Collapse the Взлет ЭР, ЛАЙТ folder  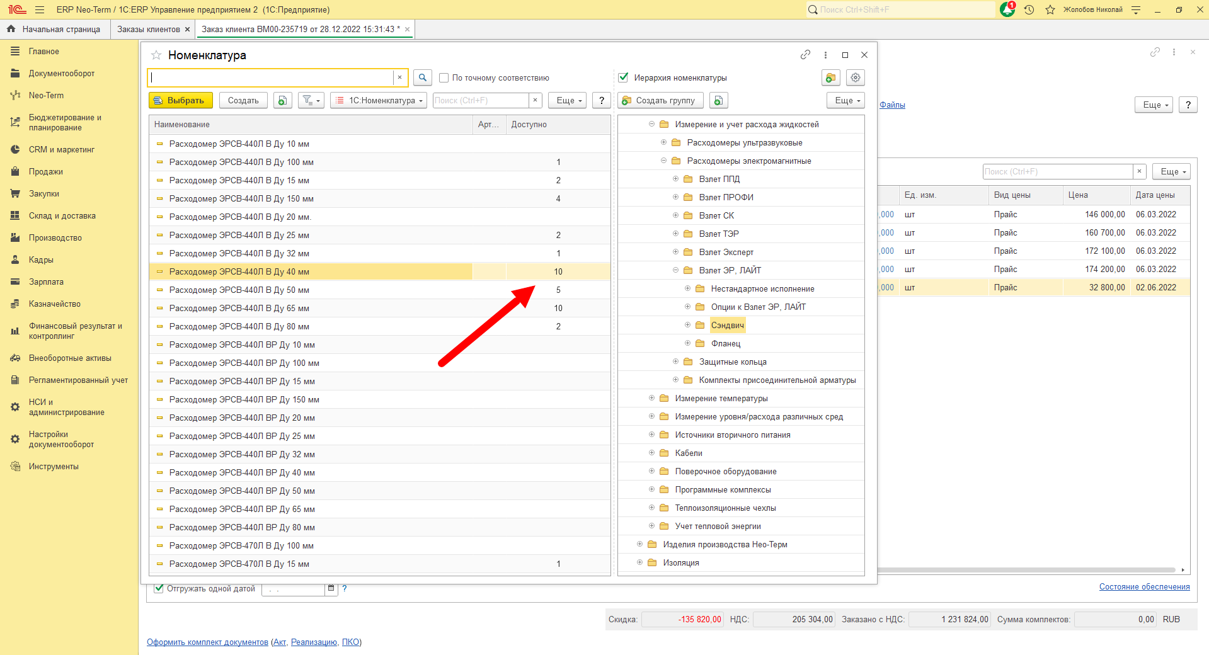pos(675,270)
